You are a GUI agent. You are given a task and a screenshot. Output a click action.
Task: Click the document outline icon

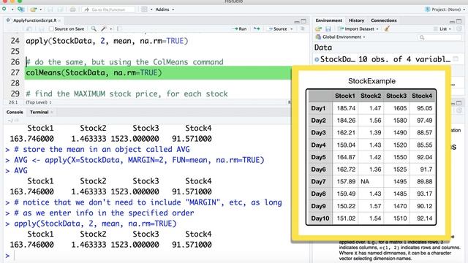pyautogui.click(x=302, y=28)
